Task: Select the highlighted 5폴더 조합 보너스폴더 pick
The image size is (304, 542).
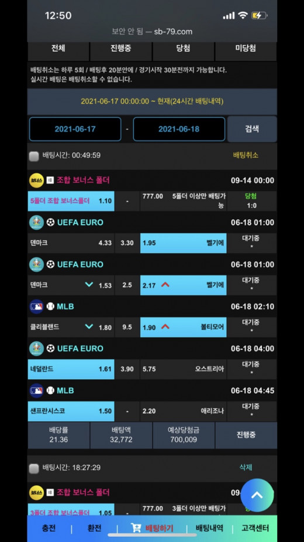Action: 71,201
